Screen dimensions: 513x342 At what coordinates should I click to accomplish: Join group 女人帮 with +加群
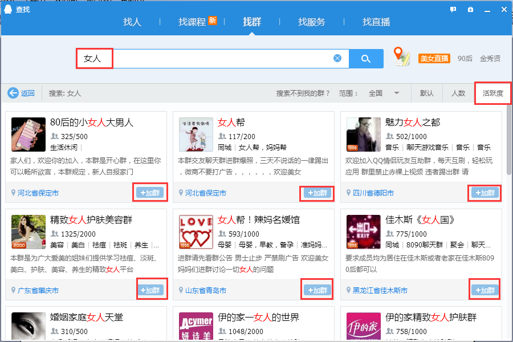tap(317, 193)
